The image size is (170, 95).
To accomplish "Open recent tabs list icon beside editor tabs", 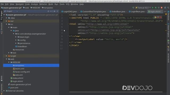I will point(165,11).
